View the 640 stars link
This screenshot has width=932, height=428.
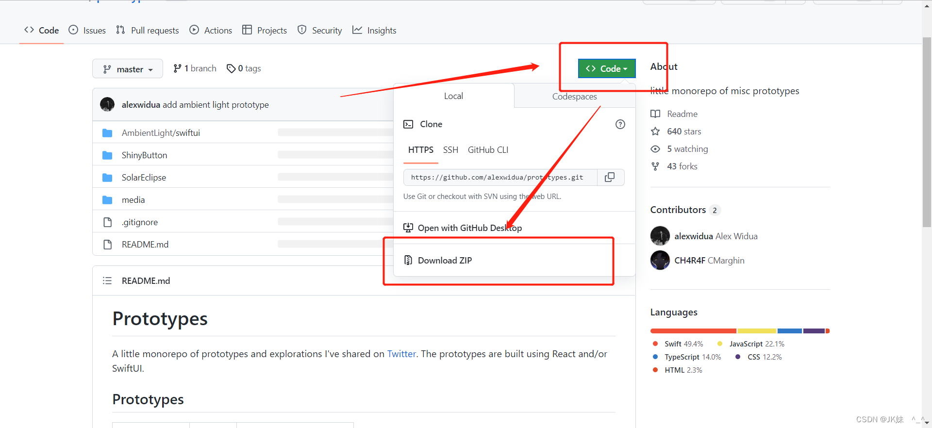[684, 132]
